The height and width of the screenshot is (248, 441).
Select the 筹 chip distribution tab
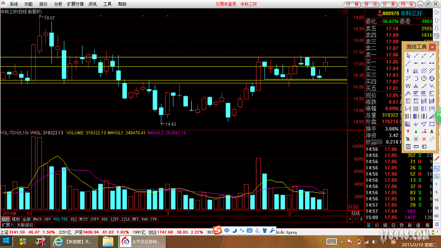click(427, 225)
